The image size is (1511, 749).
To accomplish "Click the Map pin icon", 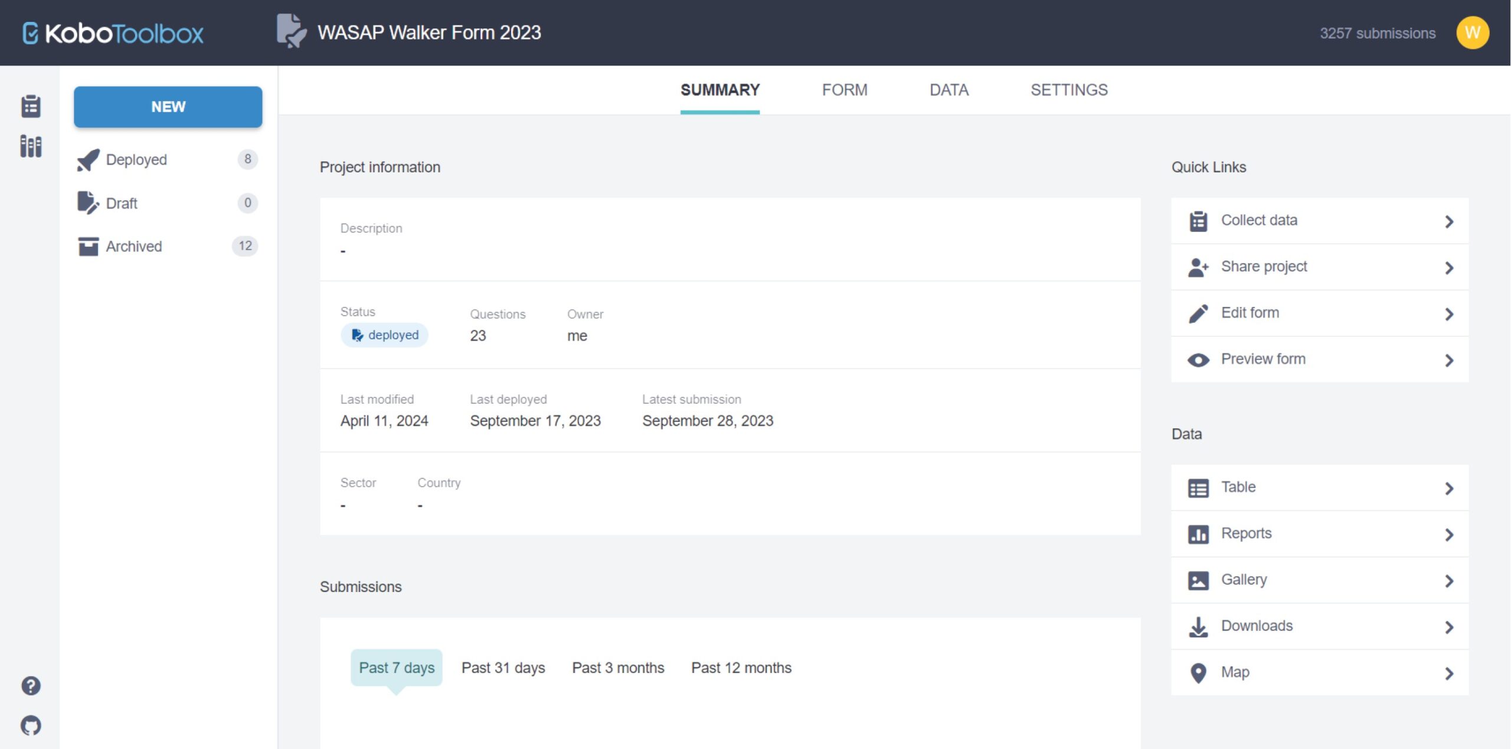I will click(1198, 673).
